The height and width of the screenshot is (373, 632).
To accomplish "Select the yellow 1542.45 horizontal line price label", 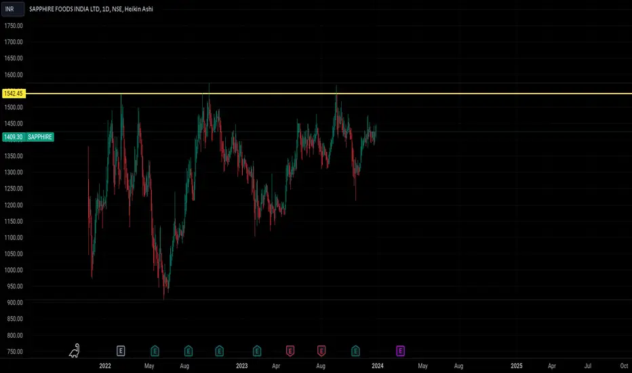I will (x=14, y=94).
